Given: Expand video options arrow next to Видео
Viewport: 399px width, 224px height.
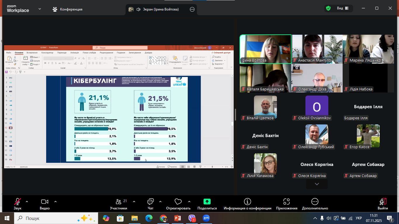Looking at the screenshot, I should [x=55, y=202].
